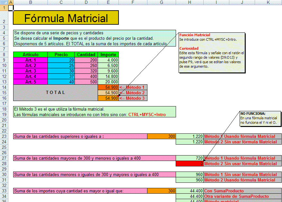
Task: Select the Importe column header cell
Action: pyautogui.click(x=108, y=55)
